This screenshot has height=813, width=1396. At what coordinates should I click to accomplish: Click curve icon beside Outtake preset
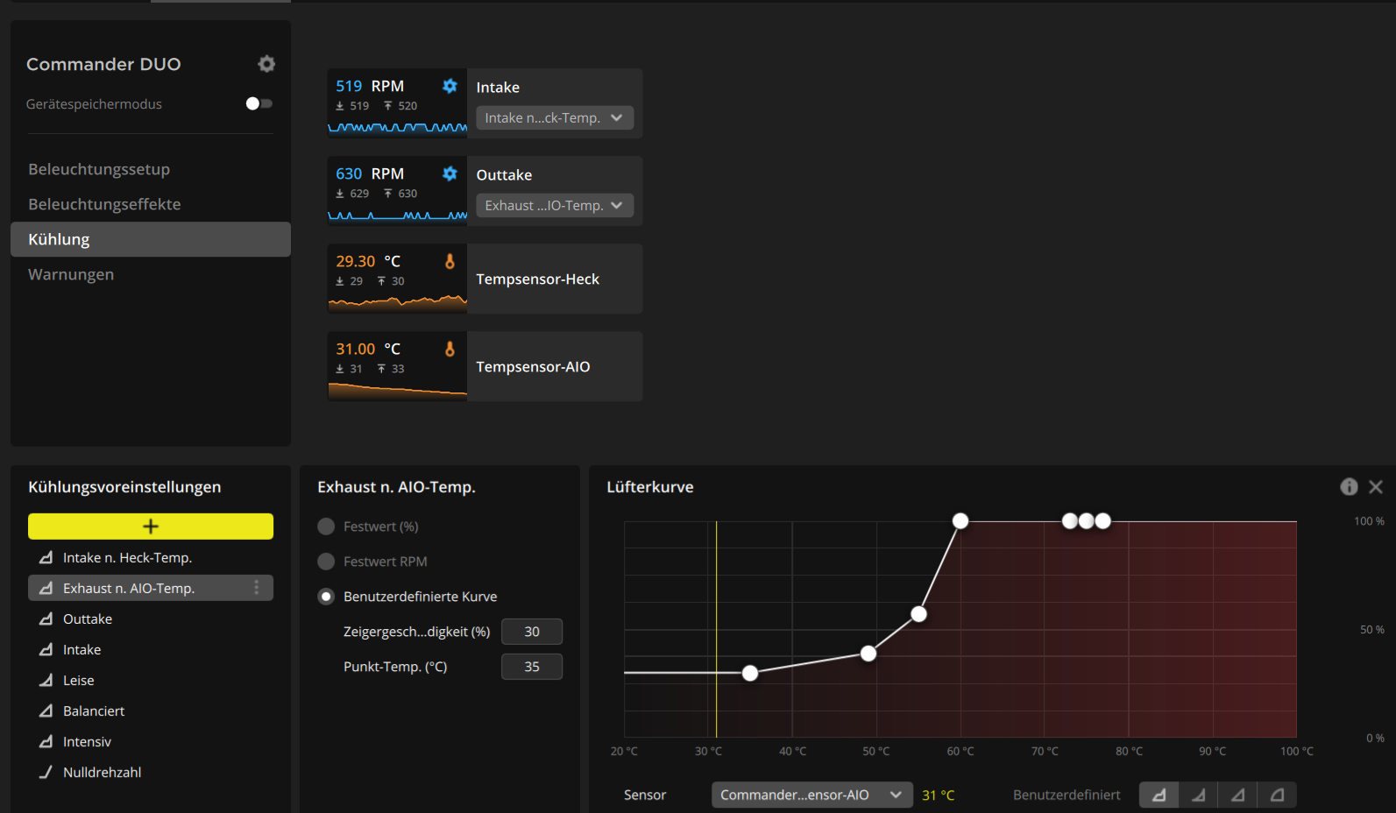click(x=46, y=619)
